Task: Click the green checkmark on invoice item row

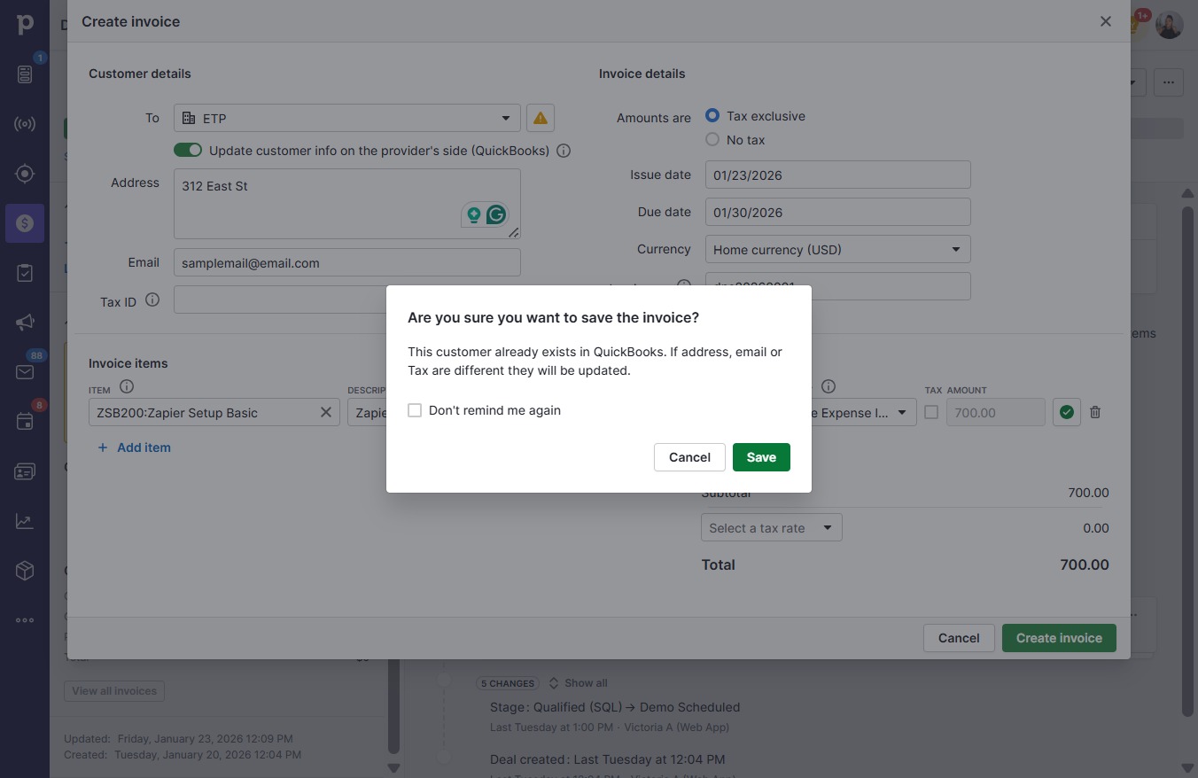Action: click(1067, 412)
